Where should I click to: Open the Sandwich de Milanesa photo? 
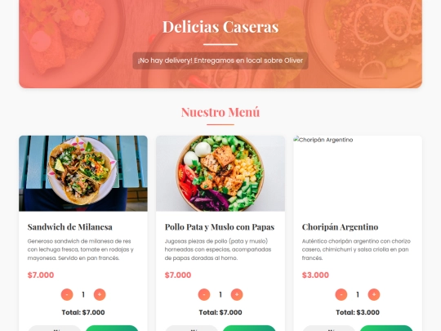(x=83, y=173)
